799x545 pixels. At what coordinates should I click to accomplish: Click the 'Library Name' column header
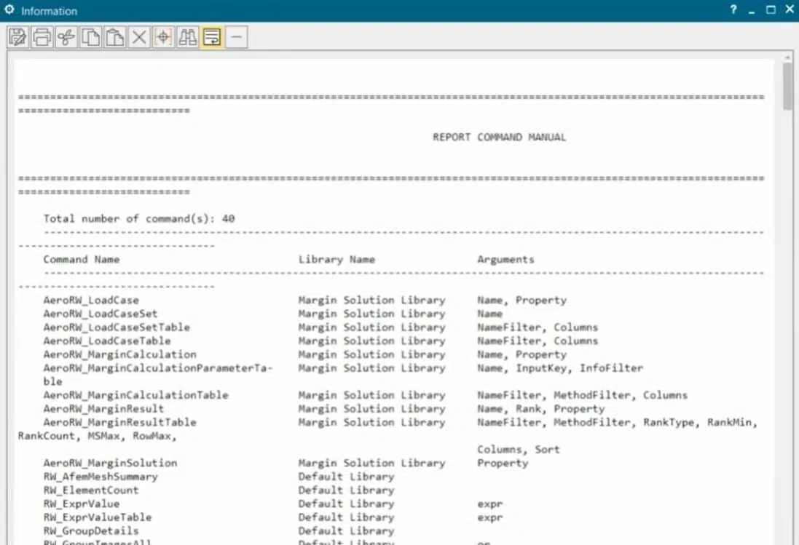click(x=336, y=260)
